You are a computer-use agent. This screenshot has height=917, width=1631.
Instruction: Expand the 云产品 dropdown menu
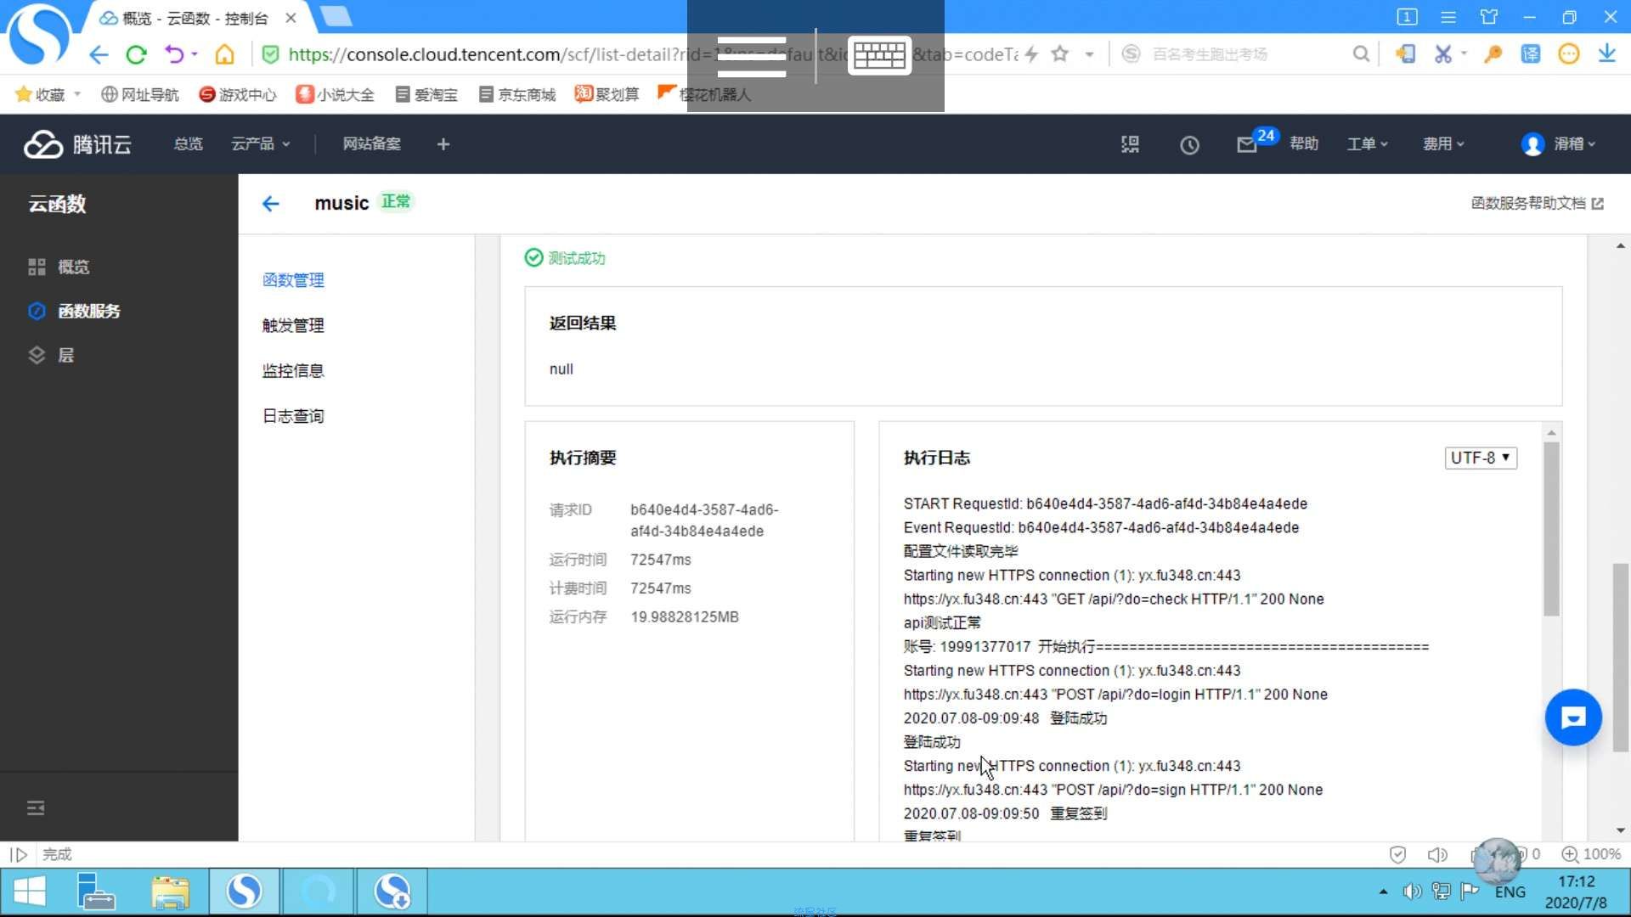[x=261, y=144]
